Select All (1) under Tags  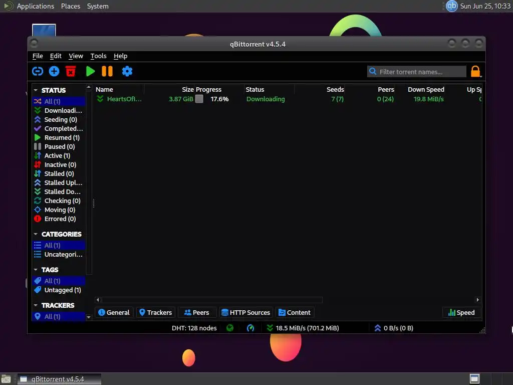click(59, 281)
